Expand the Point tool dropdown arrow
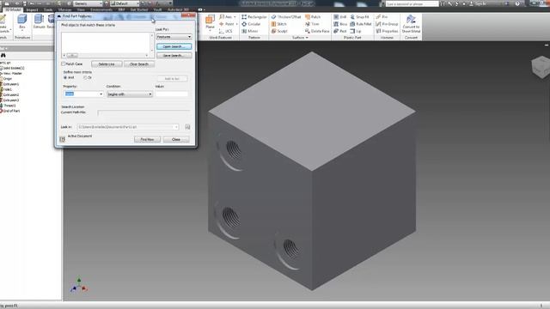Image resolution: width=550 pixels, height=309 pixels. pos(237,24)
